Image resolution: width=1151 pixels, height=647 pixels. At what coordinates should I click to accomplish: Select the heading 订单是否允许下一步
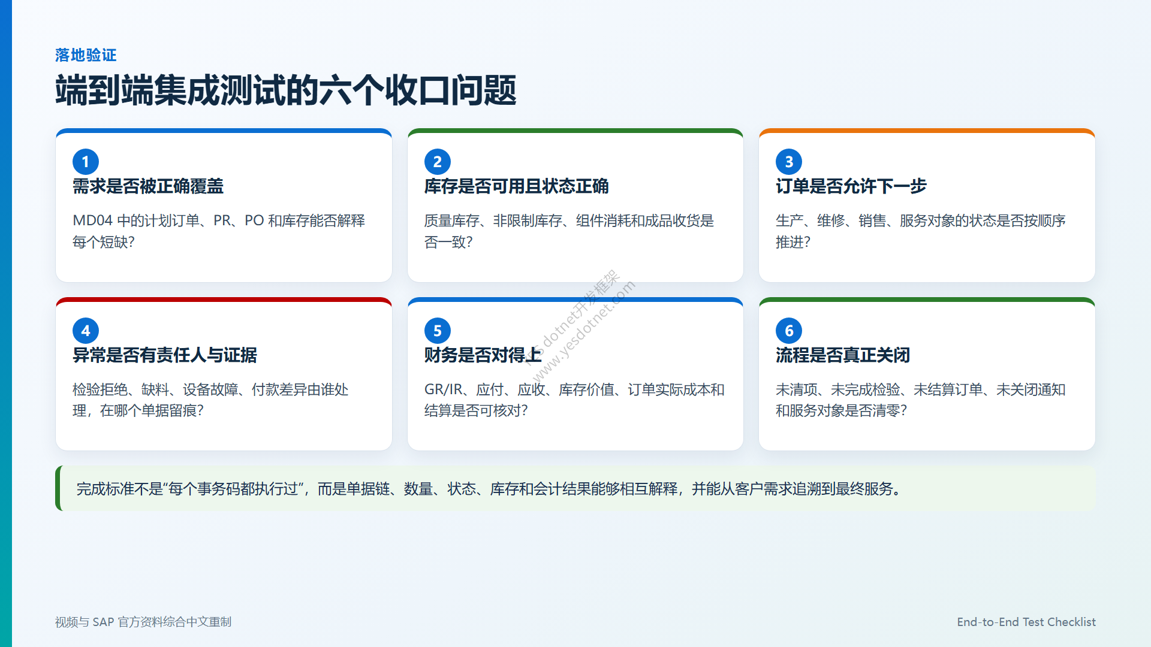[851, 186]
